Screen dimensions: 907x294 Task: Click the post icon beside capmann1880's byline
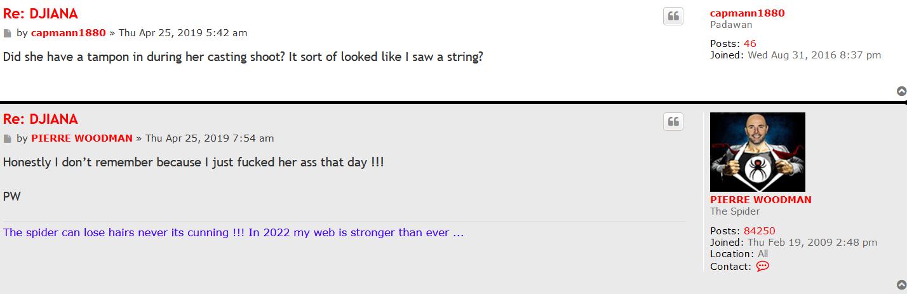coord(8,33)
